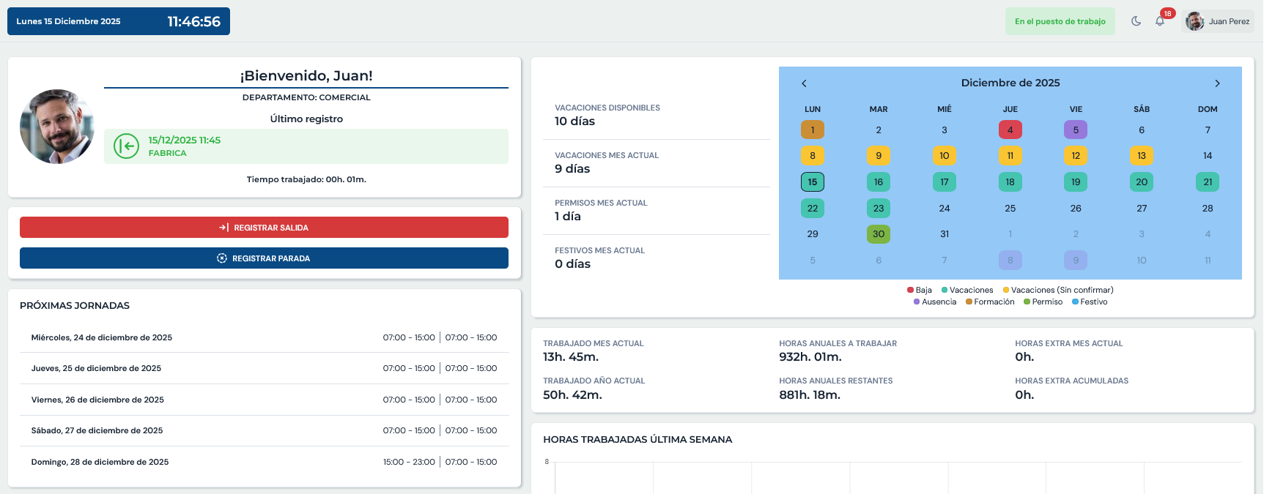
Task: Click the Festivo legend color dot
Action: pyautogui.click(x=1075, y=302)
